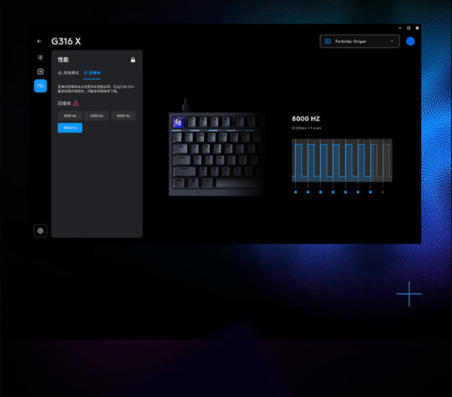The height and width of the screenshot is (397, 452).
Task: Select the highlighted 8000 Hz button
Action: (x=70, y=128)
